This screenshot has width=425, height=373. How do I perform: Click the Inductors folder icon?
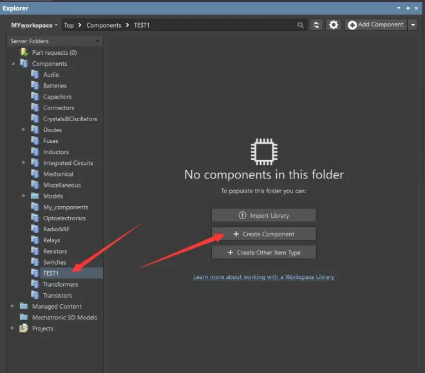click(35, 151)
